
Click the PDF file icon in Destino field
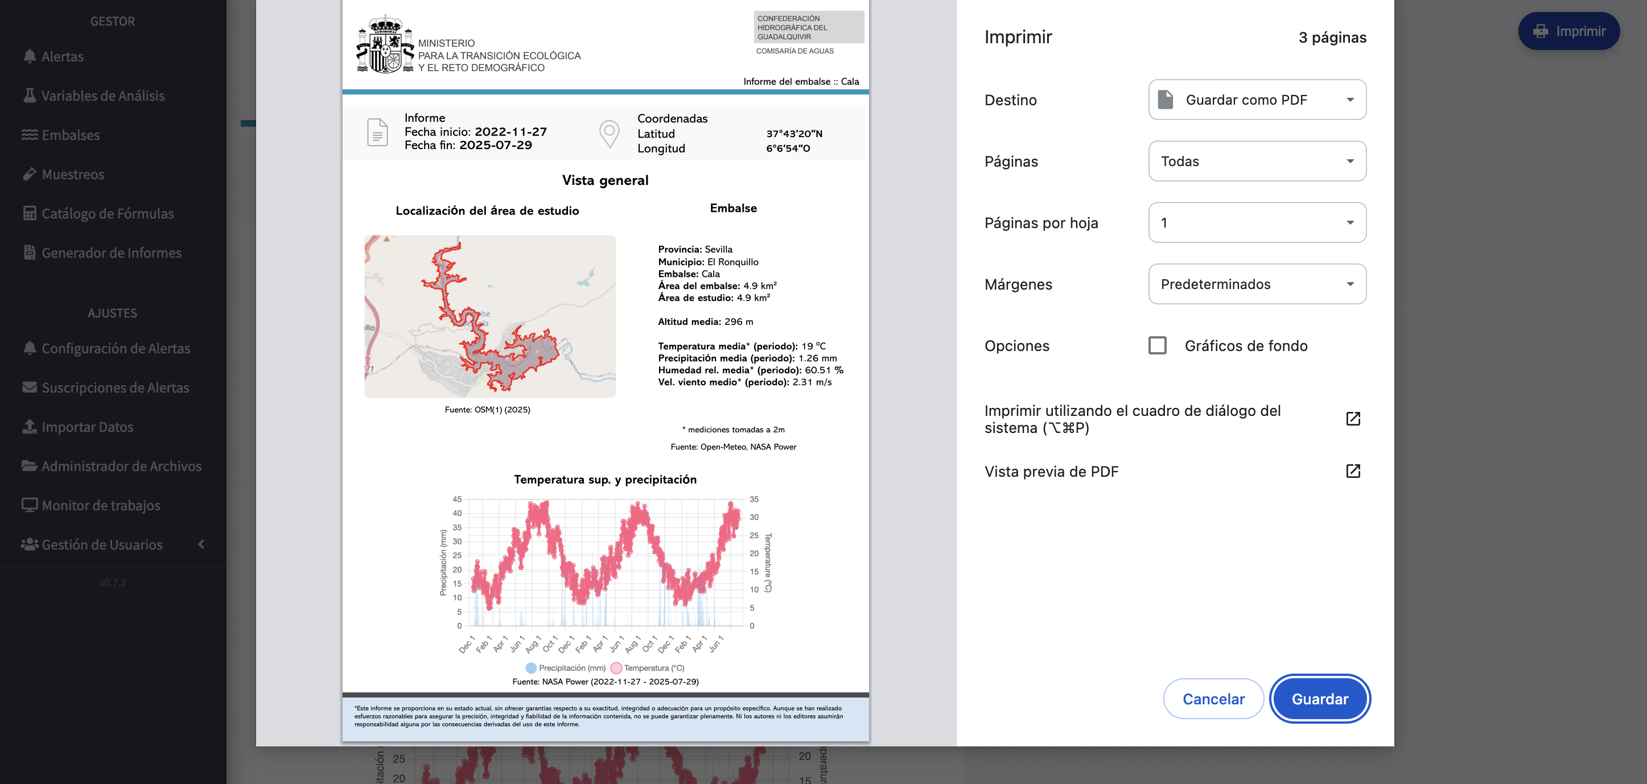point(1166,100)
